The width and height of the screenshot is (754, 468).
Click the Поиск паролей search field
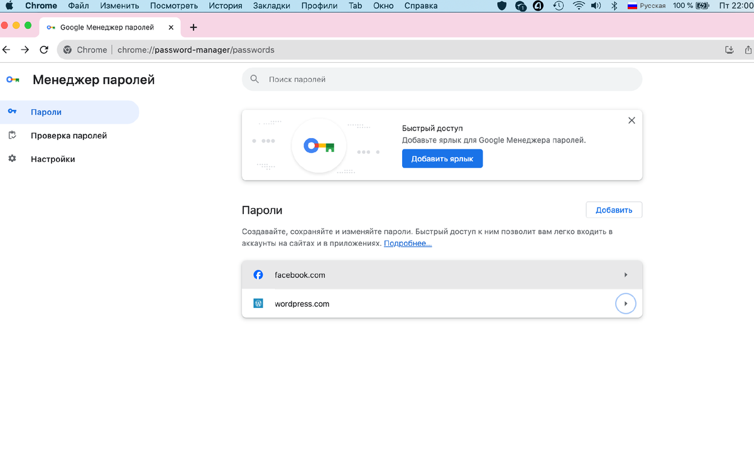pyautogui.click(x=442, y=80)
